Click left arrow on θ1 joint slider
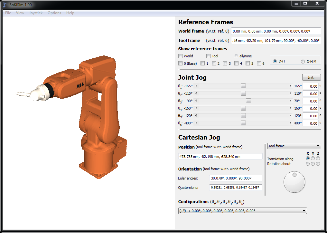The width and height of the screenshot is (327, 233). [x=196, y=86]
